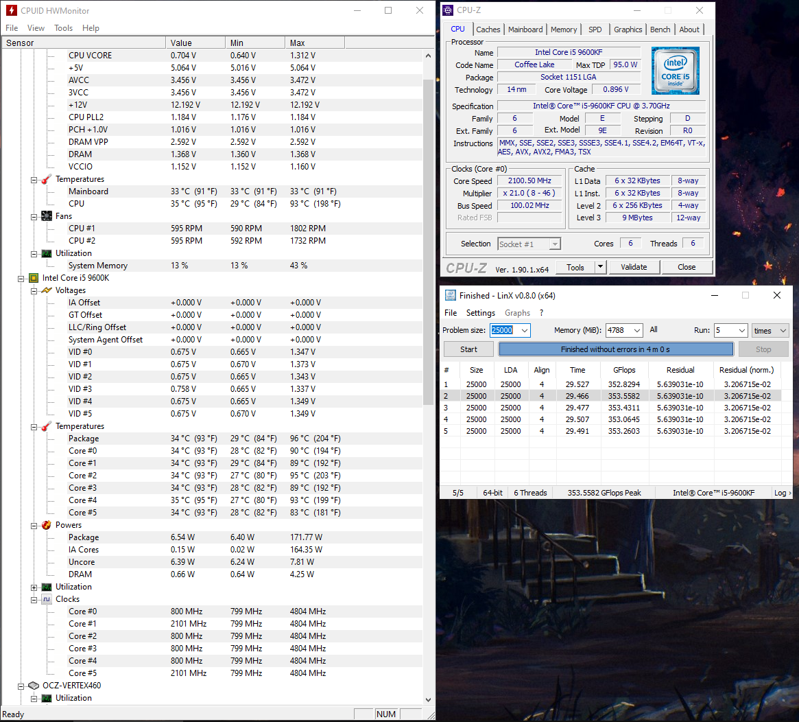
Task: Click the thermometer icon beside mainboard Temperatures
Action: tap(47, 179)
